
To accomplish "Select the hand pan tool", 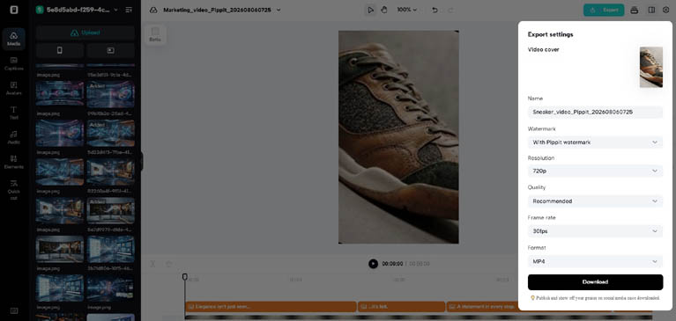I will click(x=384, y=10).
